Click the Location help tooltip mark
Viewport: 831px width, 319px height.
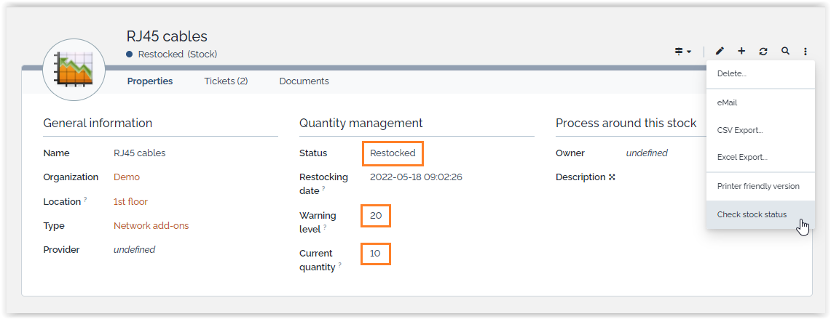coord(85,200)
